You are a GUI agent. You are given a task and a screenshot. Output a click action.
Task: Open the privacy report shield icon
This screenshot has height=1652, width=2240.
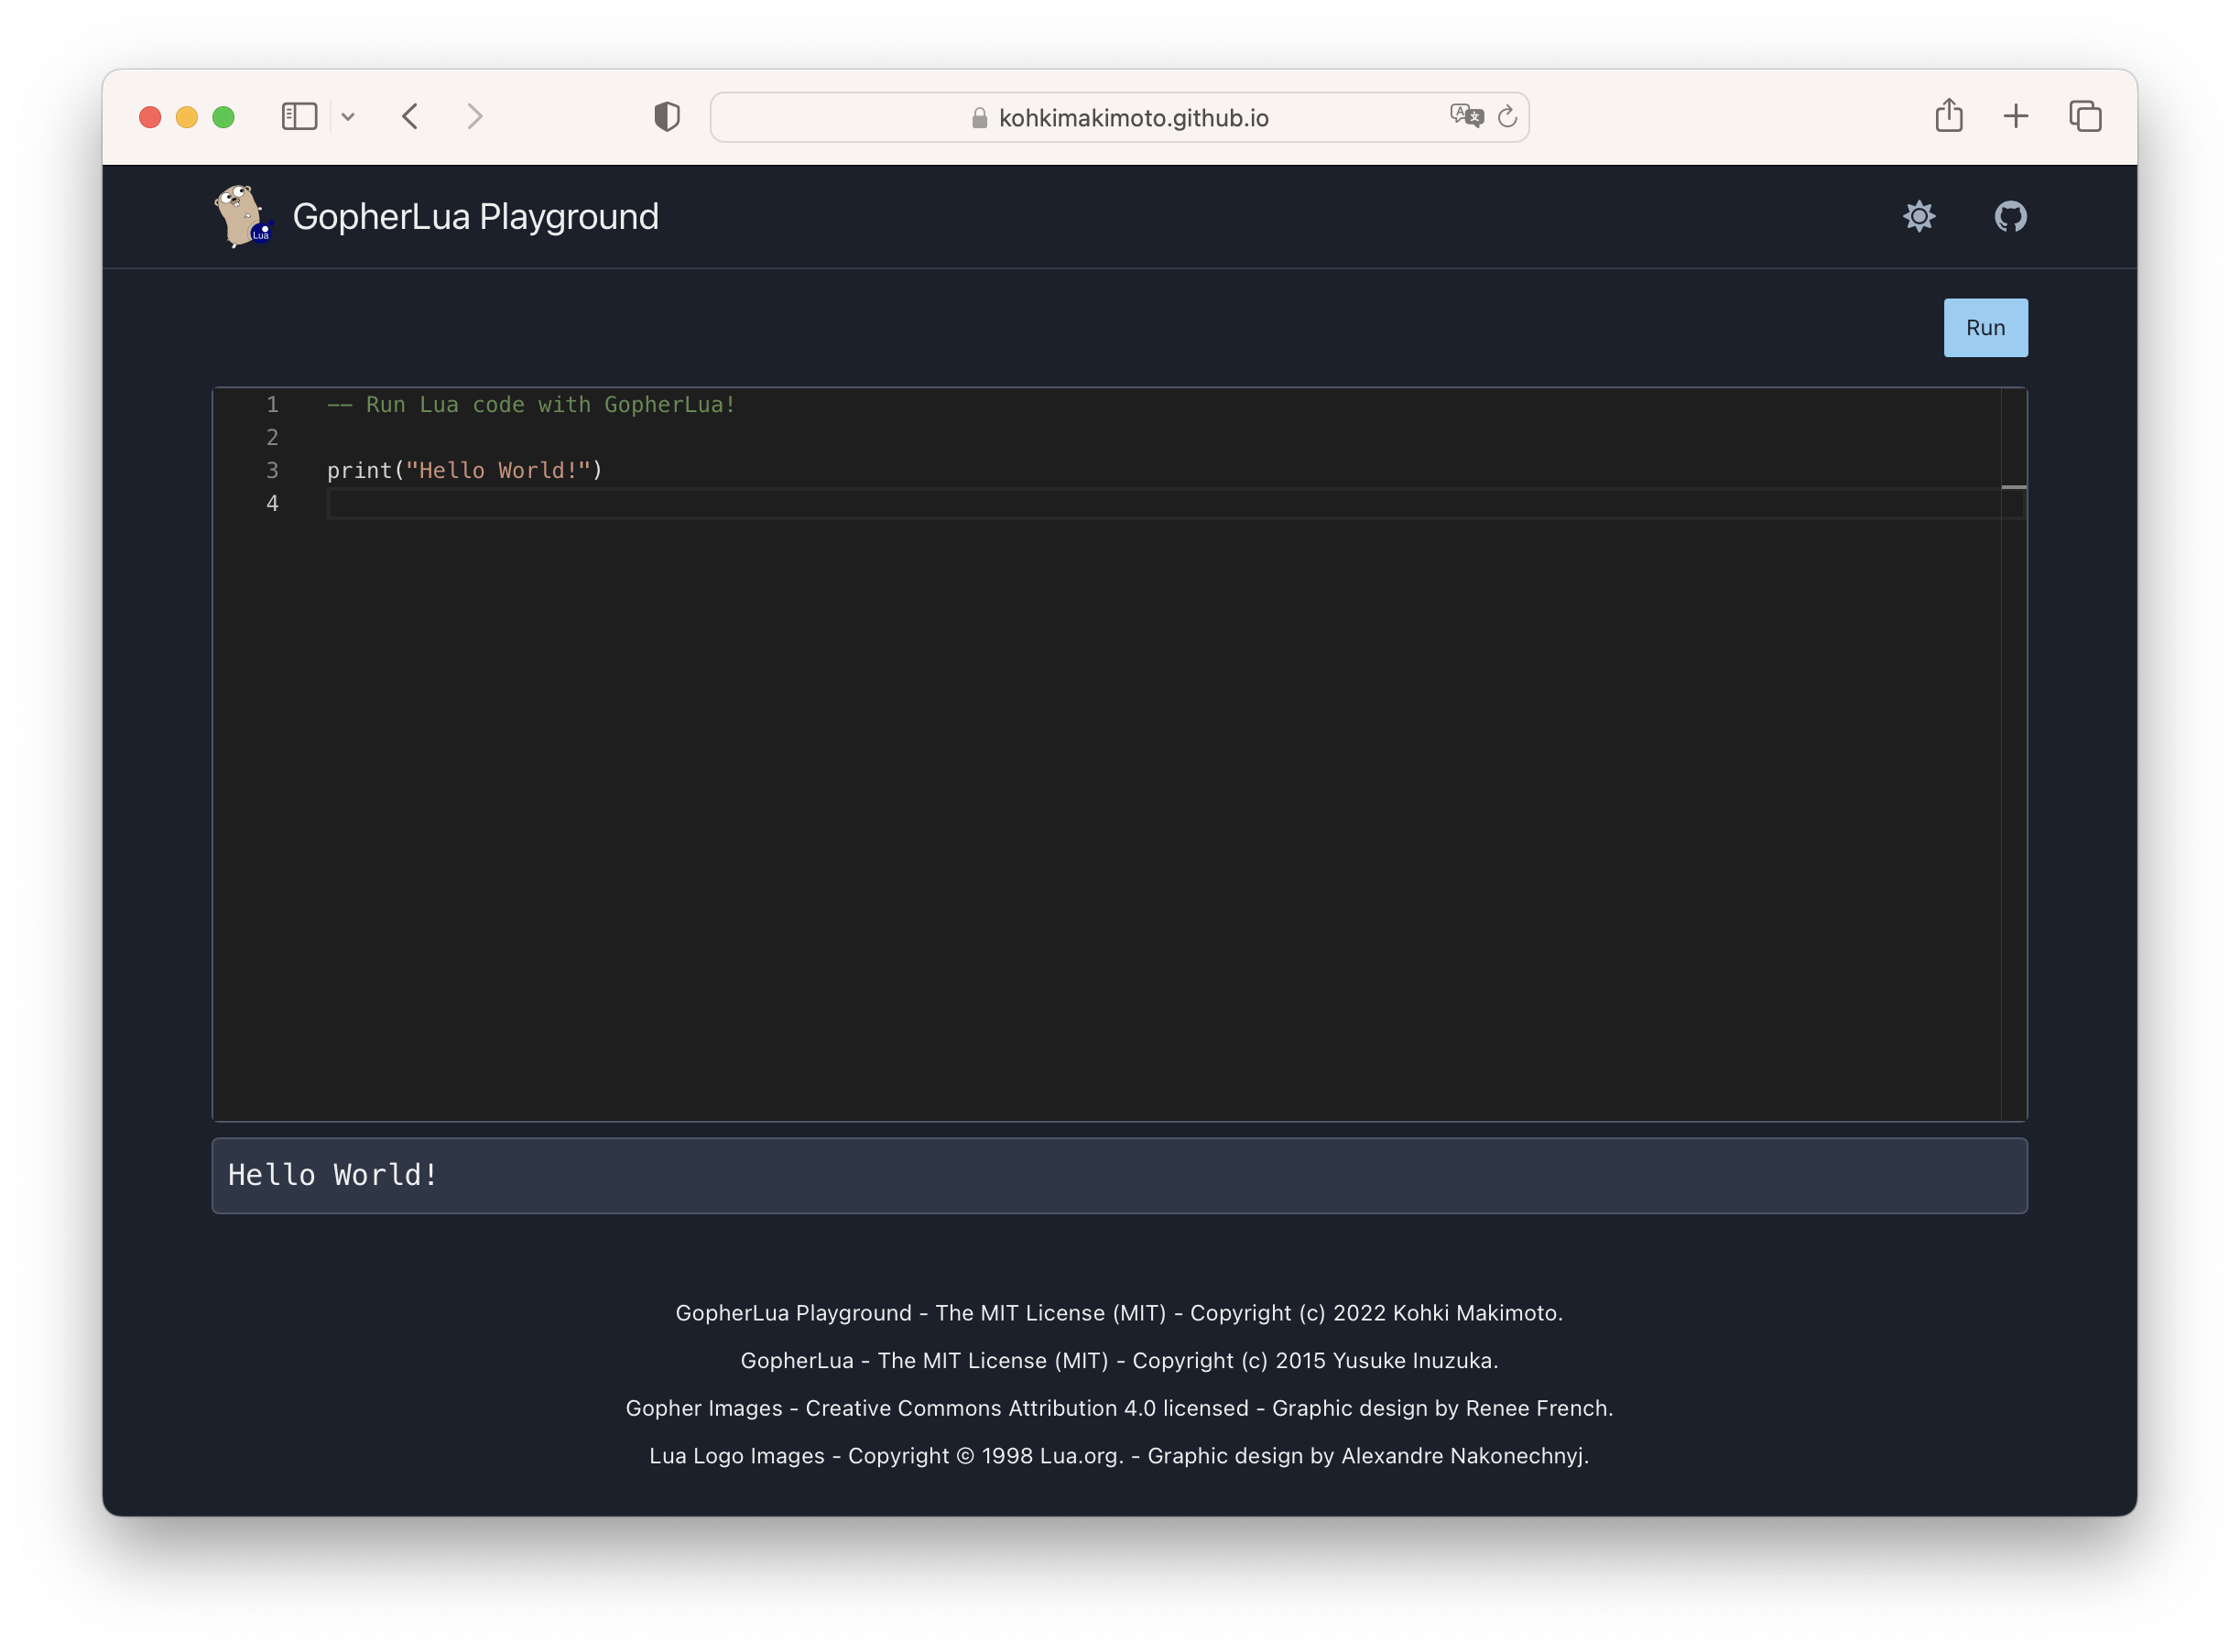(x=667, y=117)
